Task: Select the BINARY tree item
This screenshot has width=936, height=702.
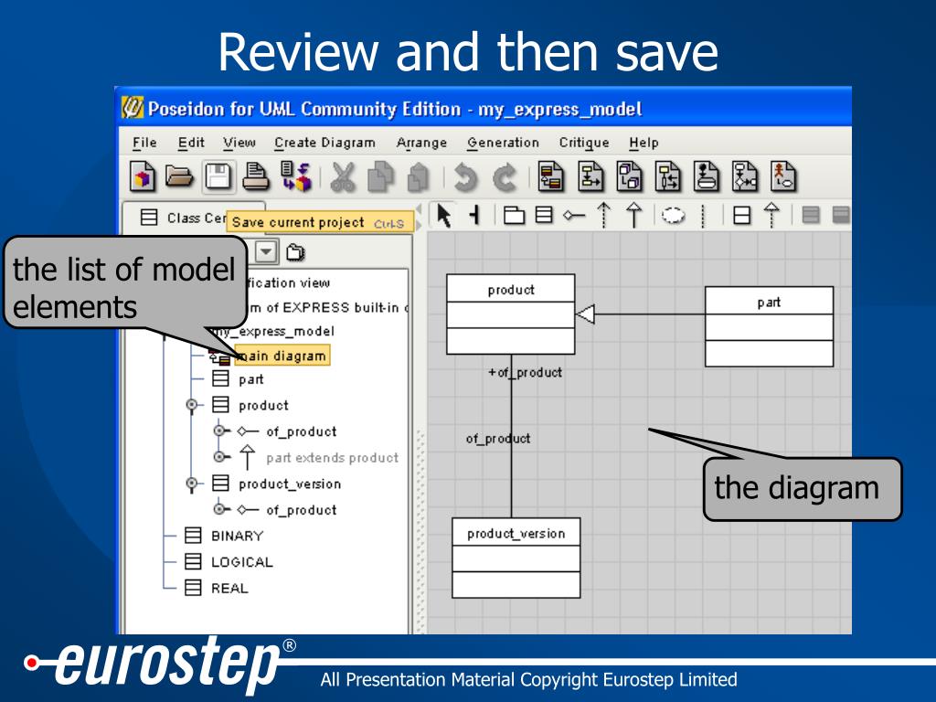Action: 237,536
